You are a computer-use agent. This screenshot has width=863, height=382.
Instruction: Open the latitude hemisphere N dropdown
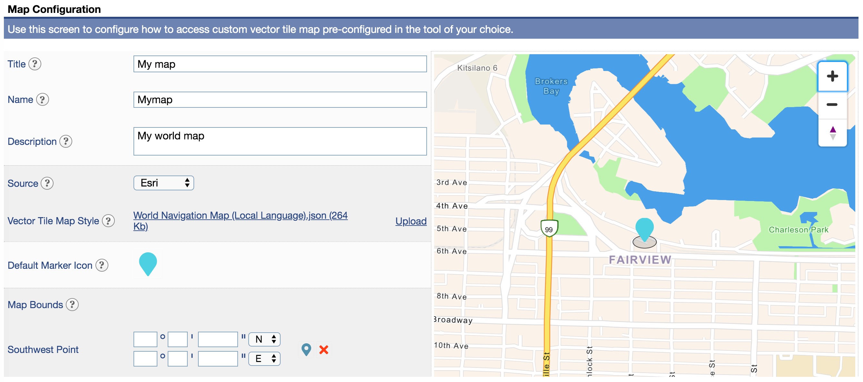pos(264,339)
